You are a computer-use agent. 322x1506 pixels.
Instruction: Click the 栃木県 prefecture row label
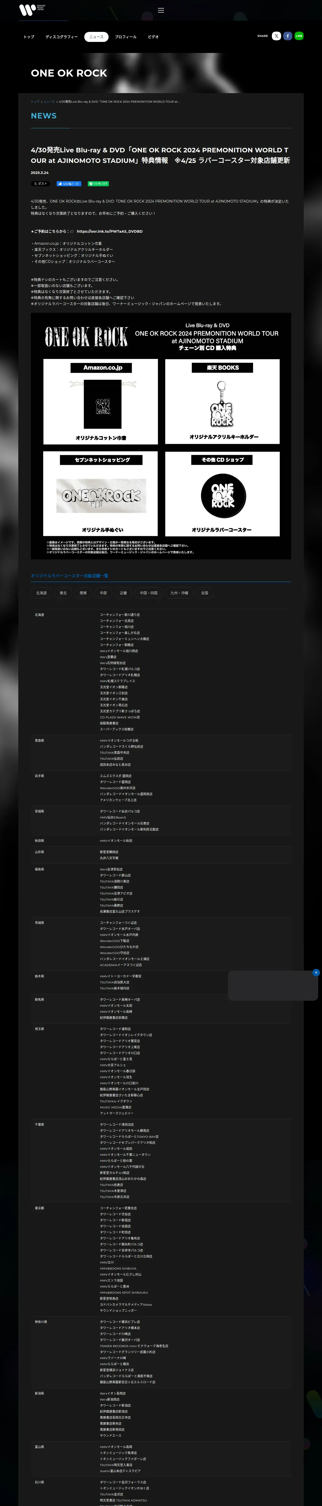click(39, 976)
